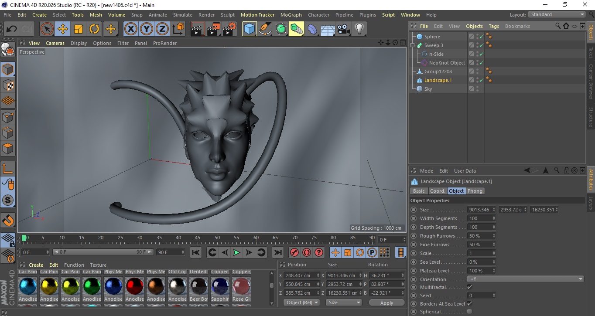Select the Move tool in top toolbar
Viewport: 595px width, 316px height.
[63, 29]
